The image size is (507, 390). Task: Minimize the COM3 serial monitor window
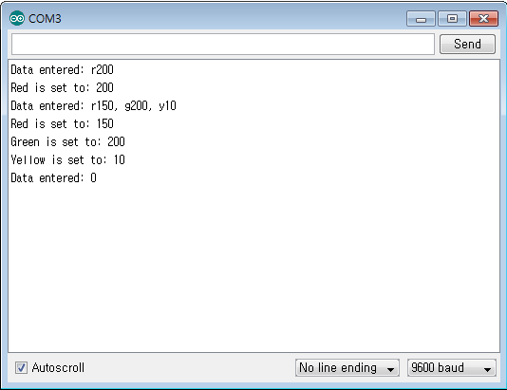[x=421, y=19]
